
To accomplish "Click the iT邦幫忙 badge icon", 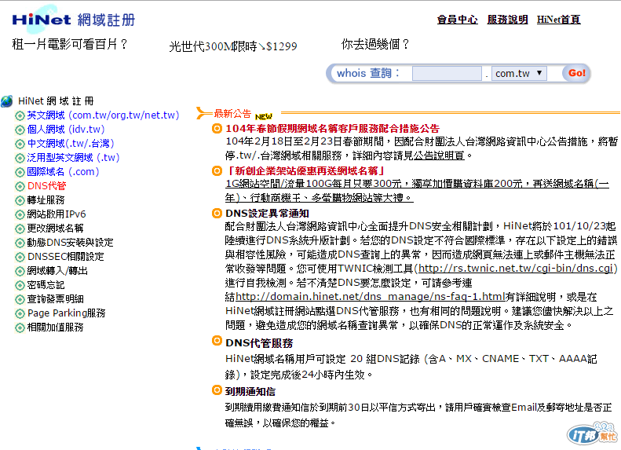I will click(593, 434).
